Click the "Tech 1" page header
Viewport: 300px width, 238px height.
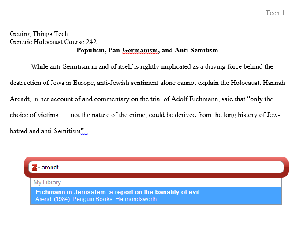tap(275, 13)
